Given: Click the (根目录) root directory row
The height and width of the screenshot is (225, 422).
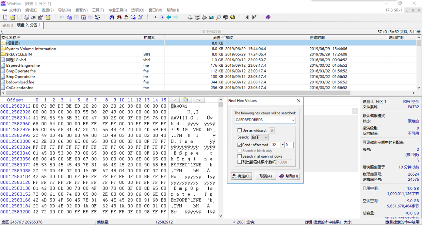Looking at the screenshot, I should [x=208, y=43].
